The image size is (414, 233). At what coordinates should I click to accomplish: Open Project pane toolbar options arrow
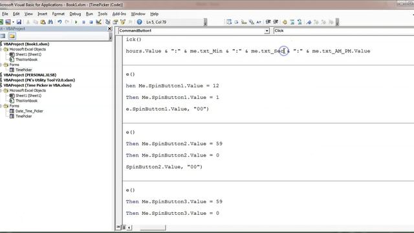point(111,36)
